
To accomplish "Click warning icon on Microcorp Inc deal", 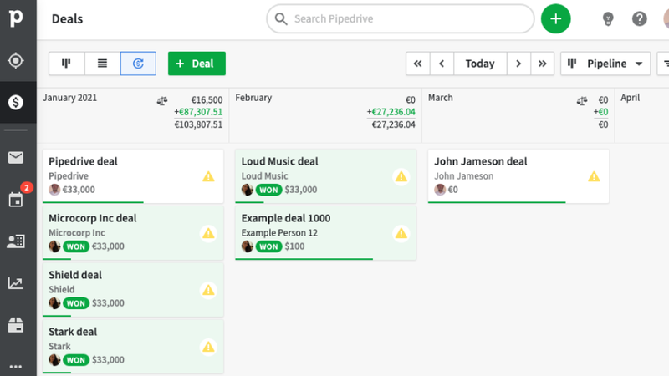I will point(208,233).
